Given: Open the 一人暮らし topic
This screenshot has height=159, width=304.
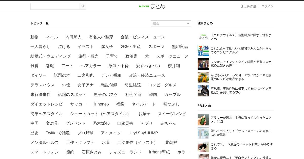Looking at the screenshot, I should pyautogui.click(x=41, y=47).
